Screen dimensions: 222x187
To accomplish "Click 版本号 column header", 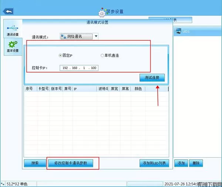I will tap(56, 89).
